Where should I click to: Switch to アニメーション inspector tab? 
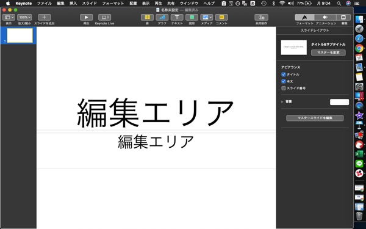pyautogui.click(x=325, y=17)
